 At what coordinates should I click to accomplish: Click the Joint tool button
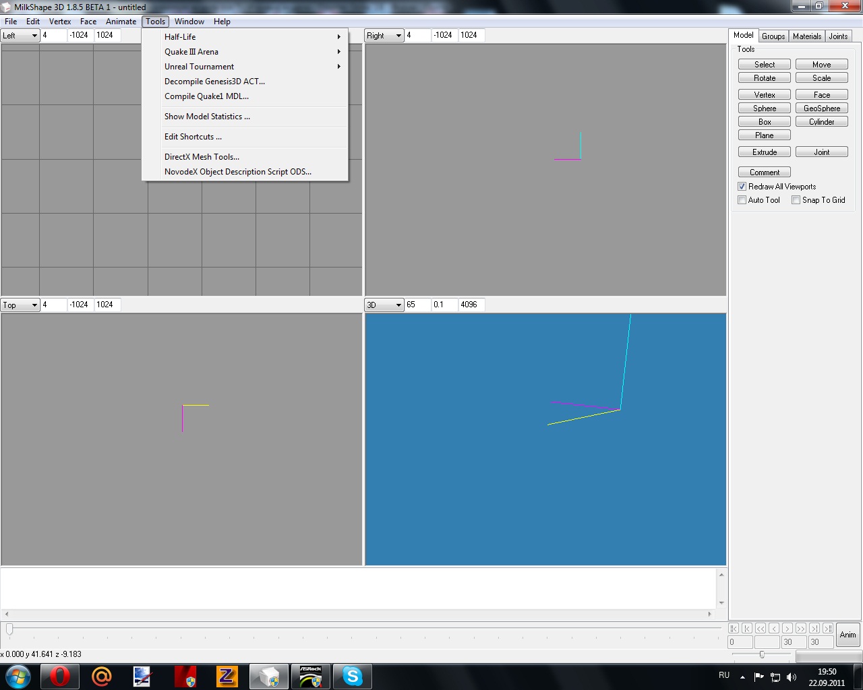click(822, 152)
